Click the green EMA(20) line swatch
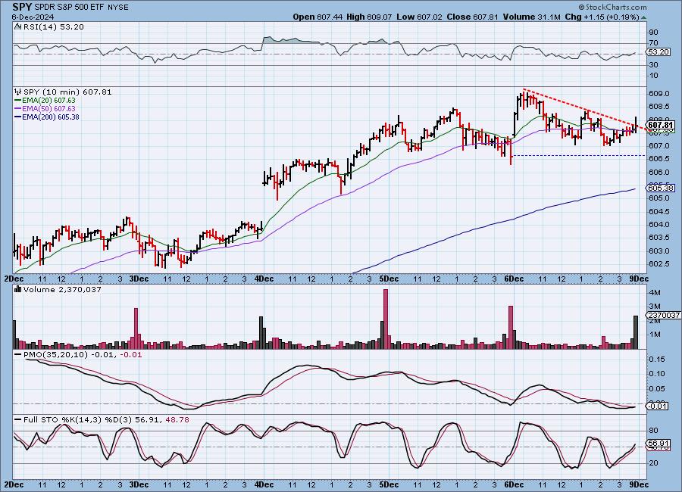 coord(18,101)
